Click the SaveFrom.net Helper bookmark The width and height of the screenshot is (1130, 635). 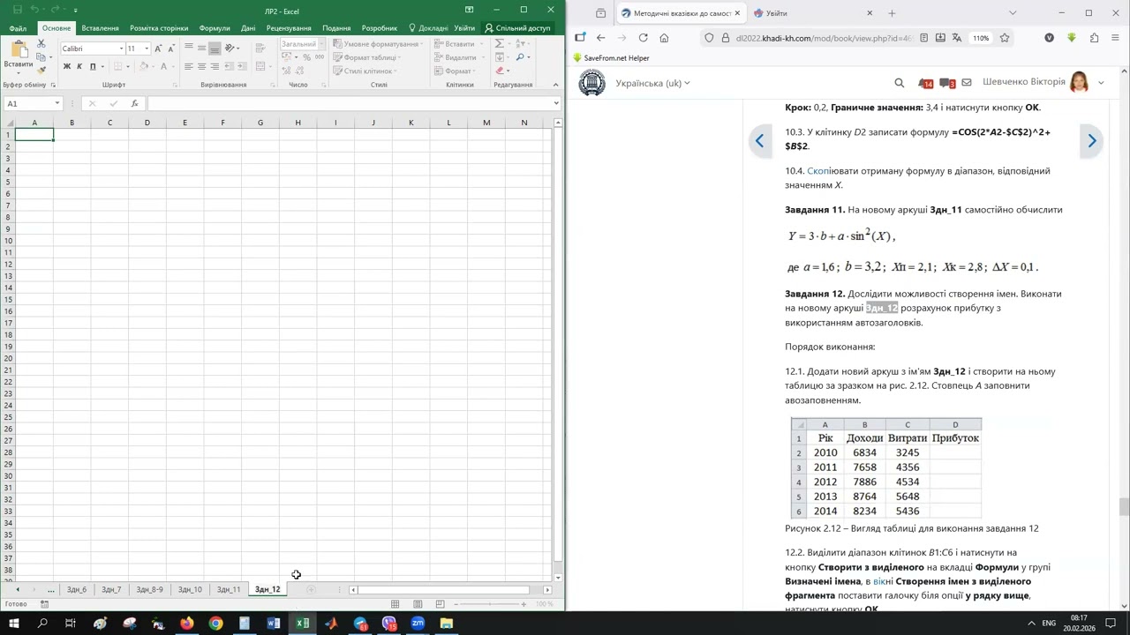pyautogui.click(x=611, y=58)
